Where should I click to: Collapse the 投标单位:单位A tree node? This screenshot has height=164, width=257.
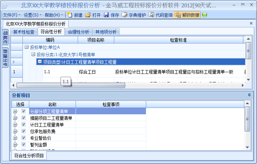click(x=26, y=47)
